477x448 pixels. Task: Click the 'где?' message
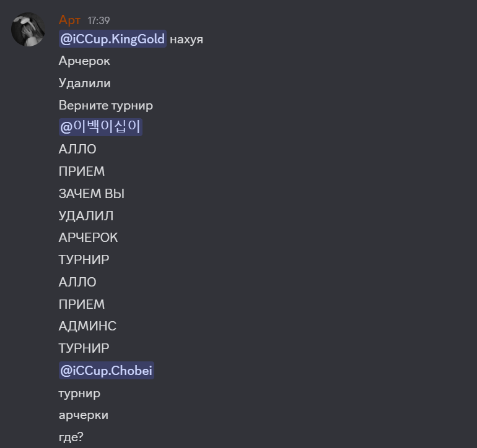(71, 437)
